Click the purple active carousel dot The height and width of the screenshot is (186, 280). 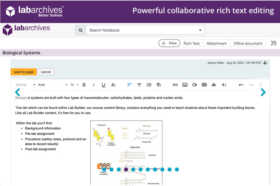pyautogui.click(x=126, y=169)
